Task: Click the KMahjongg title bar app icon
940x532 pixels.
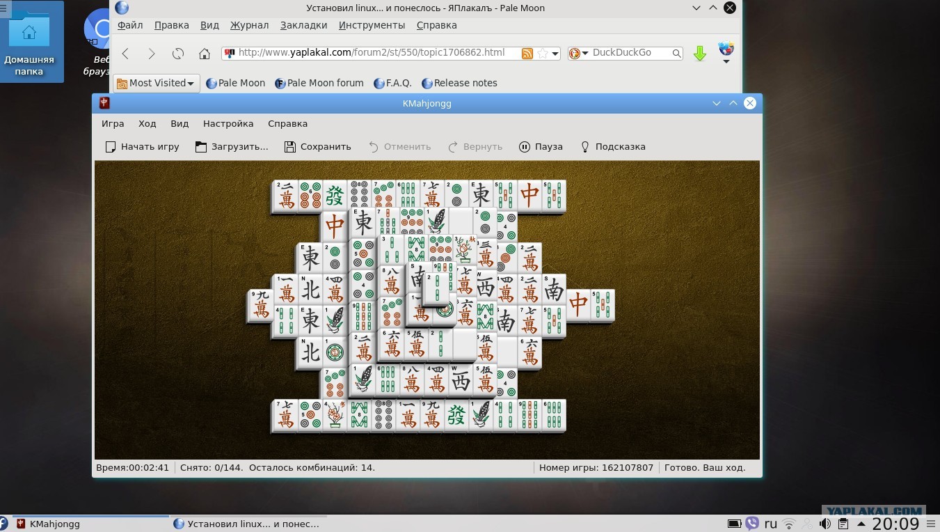Action: [x=104, y=103]
